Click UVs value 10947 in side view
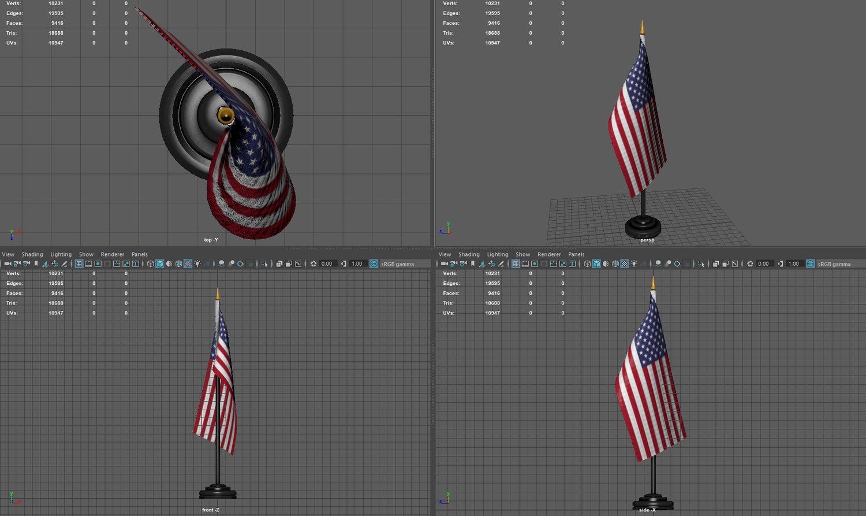Viewport: 866px width, 516px height. [492, 313]
